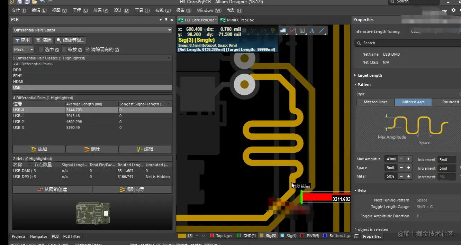The image size is (461, 245).
Task: Toggle the 缩放 (Zoom) checkbox
Action: (x=64, y=49)
